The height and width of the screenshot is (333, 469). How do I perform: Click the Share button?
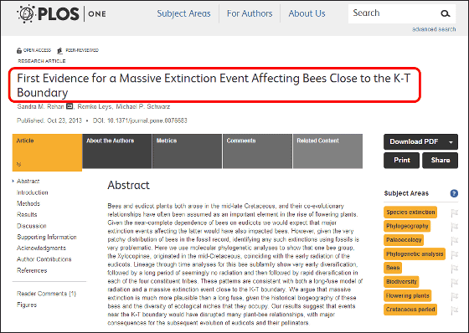coord(440,160)
